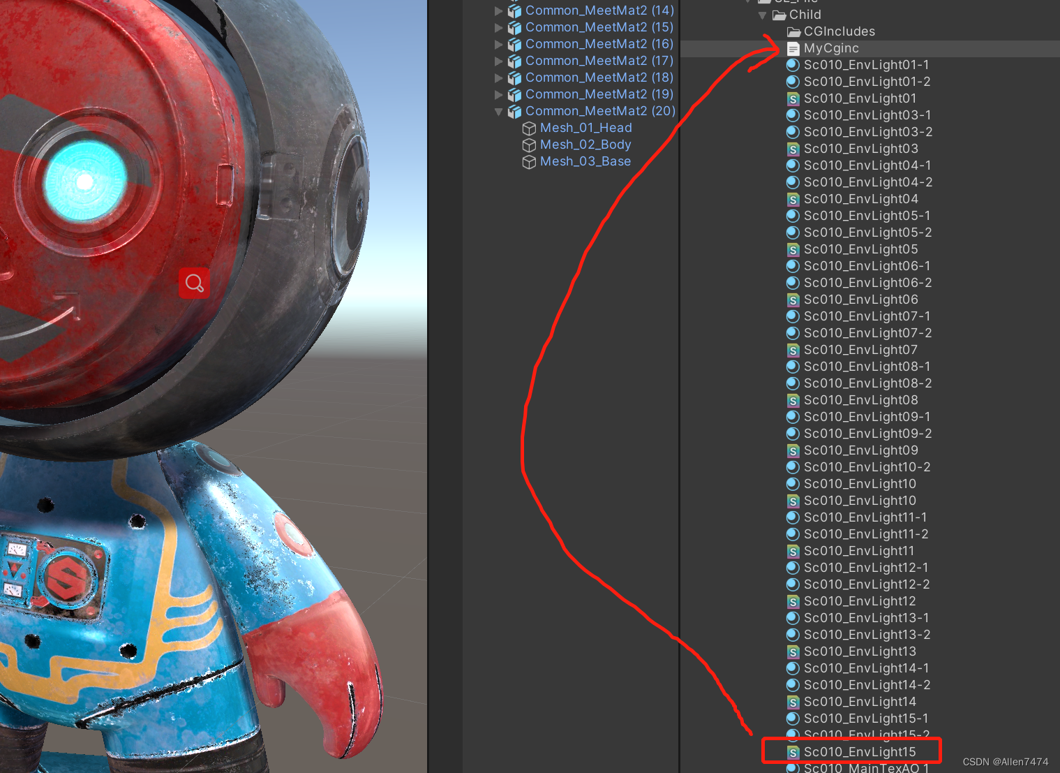Image resolution: width=1060 pixels, height=773 pixels.
Task: Select Sc010_EnvLight10-2 material
Action: [x=867, y=467]
